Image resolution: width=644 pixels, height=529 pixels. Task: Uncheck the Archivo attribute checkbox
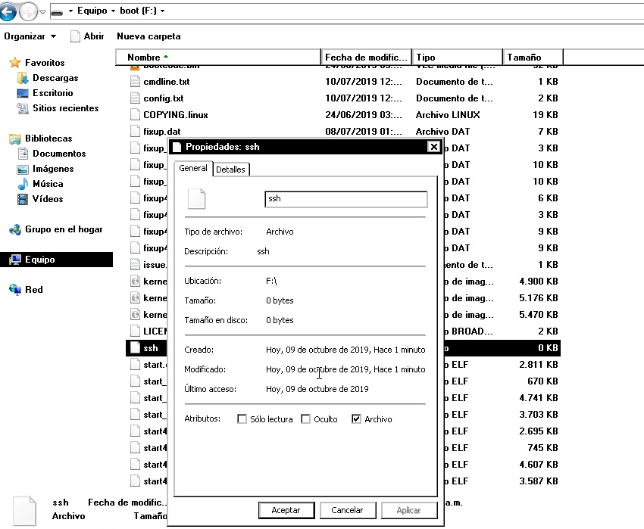point(356,419)
